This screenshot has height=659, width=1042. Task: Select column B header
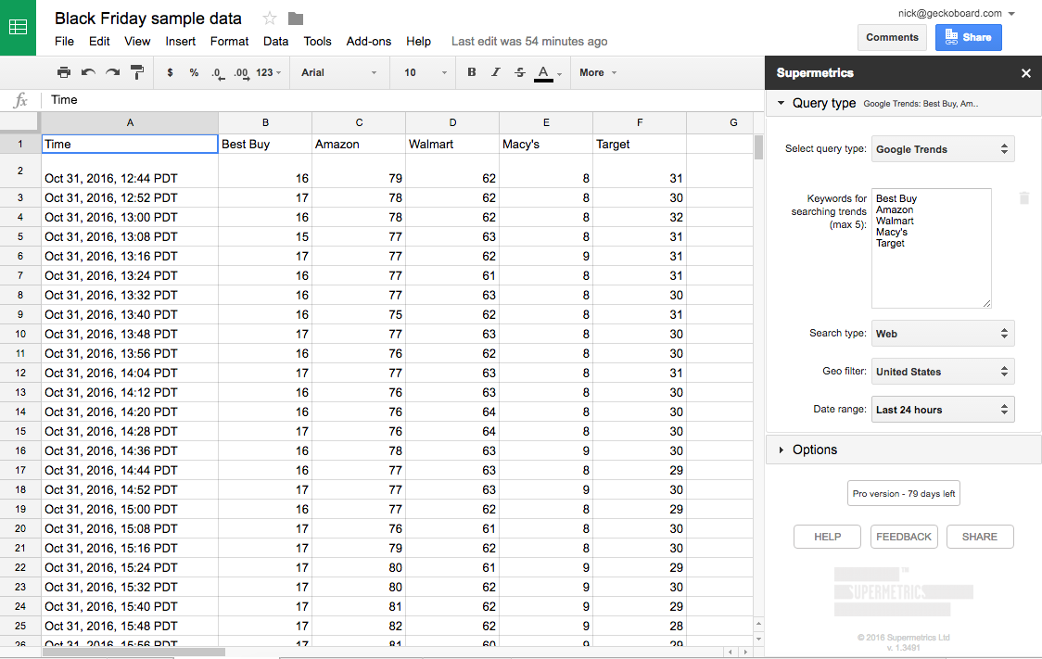point(265,122)
